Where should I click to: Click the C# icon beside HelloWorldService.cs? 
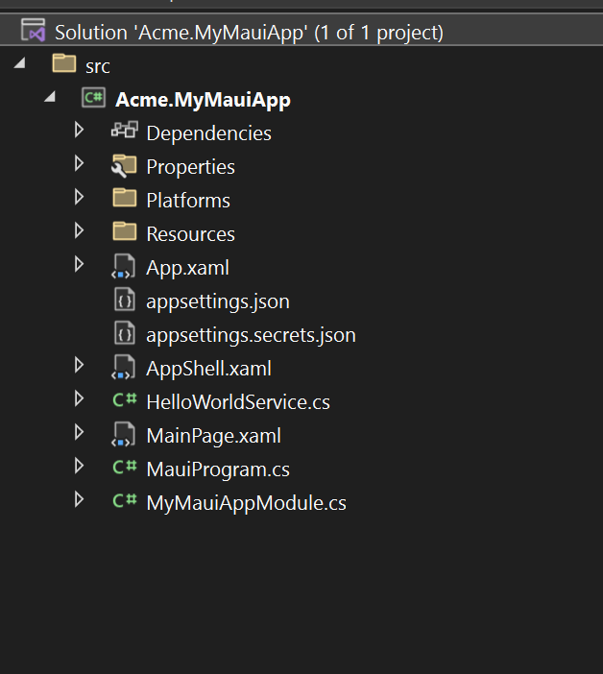coord(124,401)
